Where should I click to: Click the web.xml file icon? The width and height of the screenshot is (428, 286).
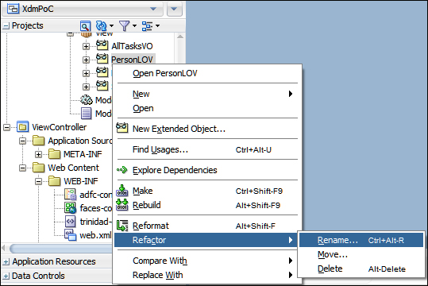[x=70, y=234]
